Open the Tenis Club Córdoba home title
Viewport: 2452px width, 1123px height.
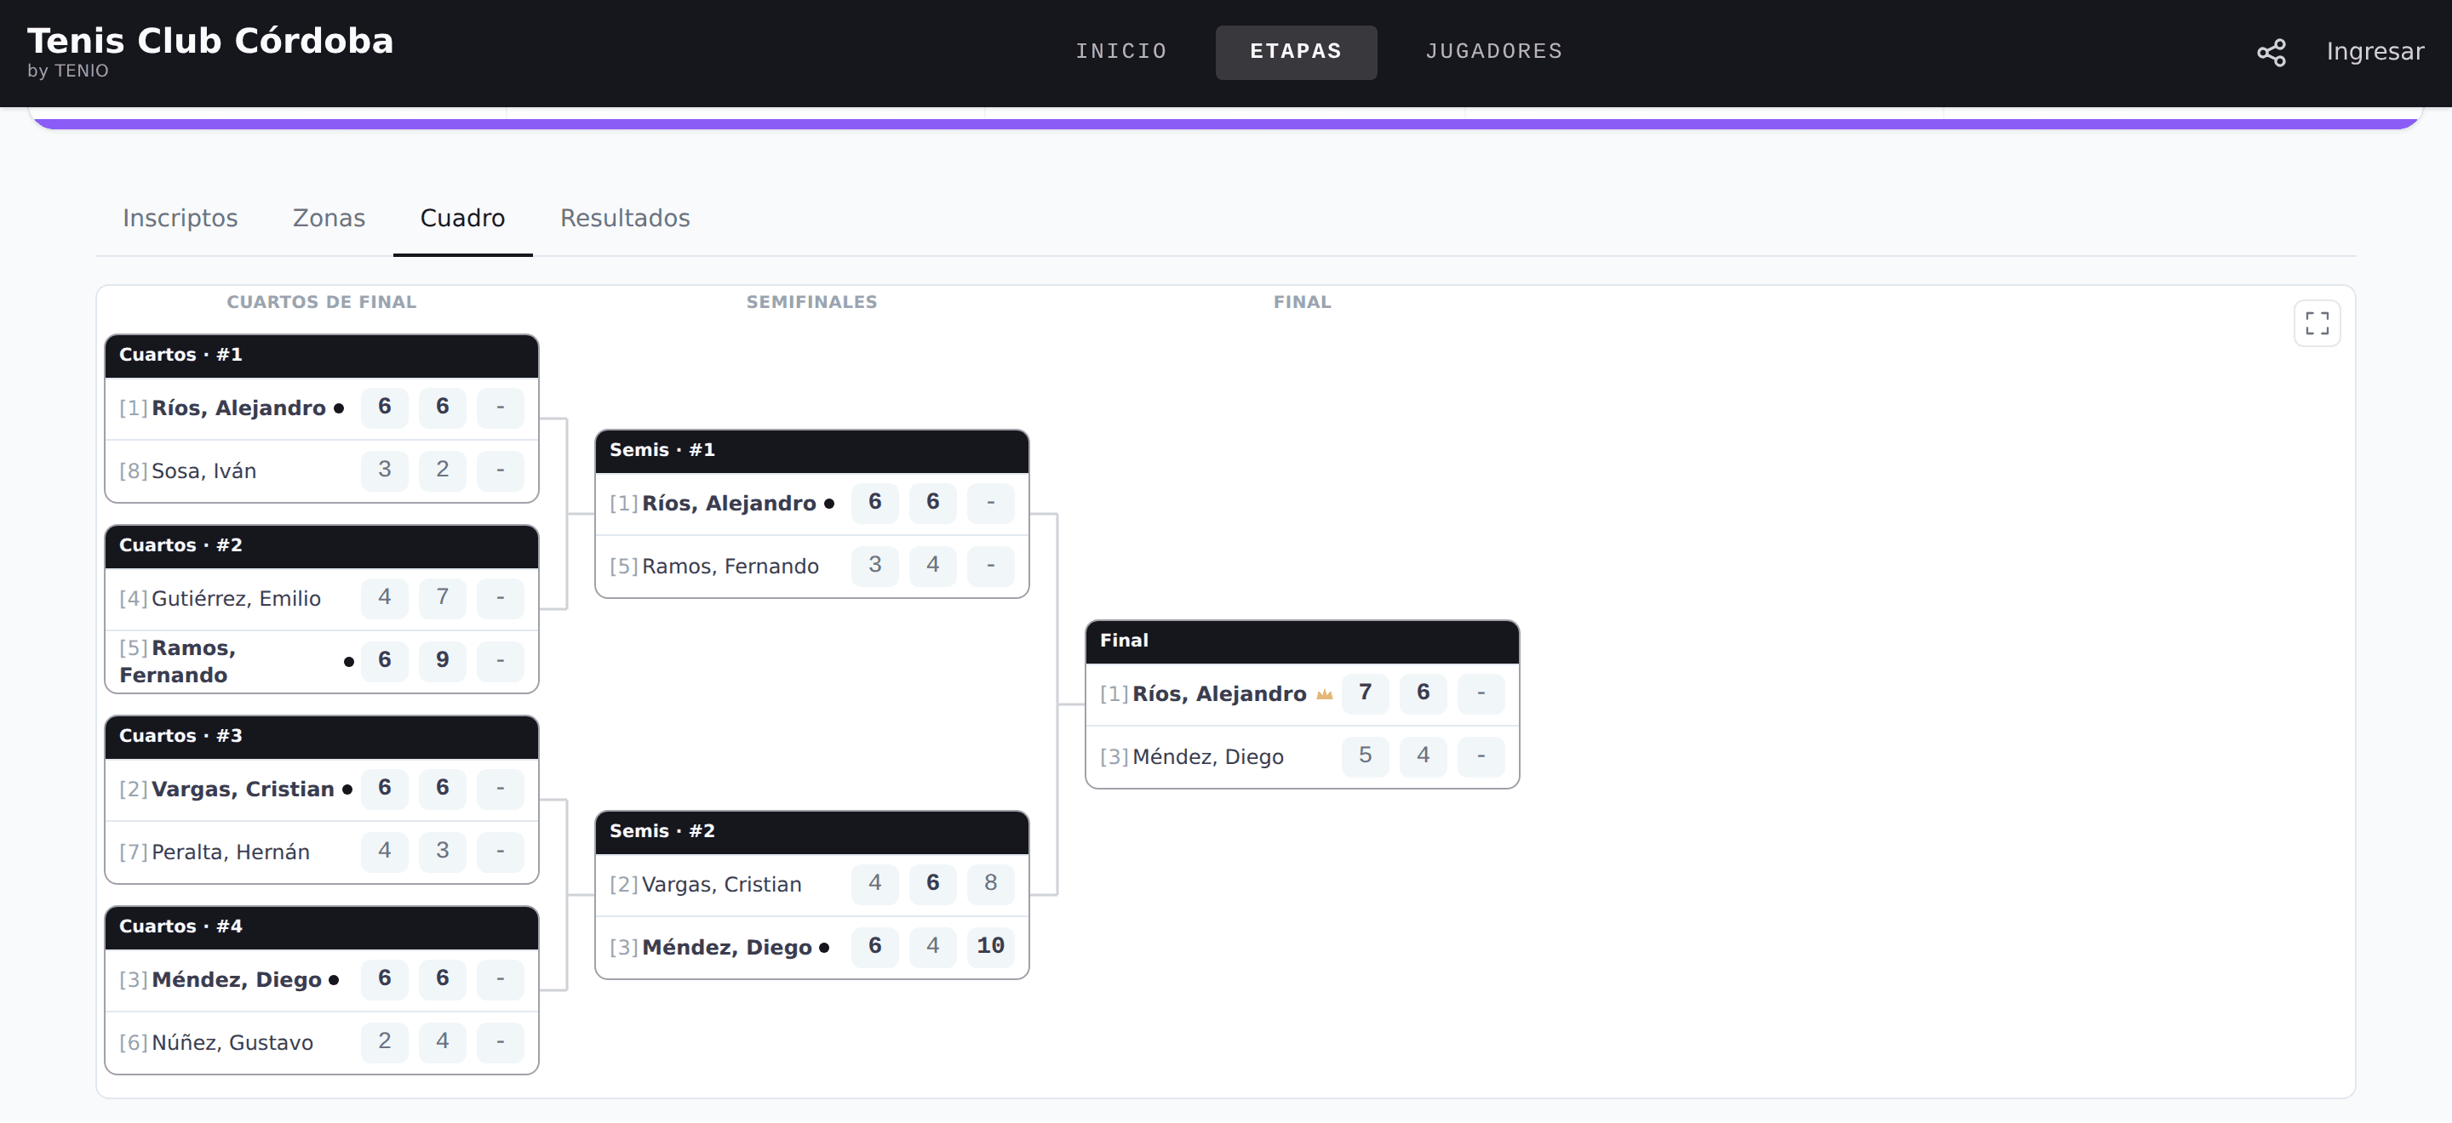click(209, 41)
